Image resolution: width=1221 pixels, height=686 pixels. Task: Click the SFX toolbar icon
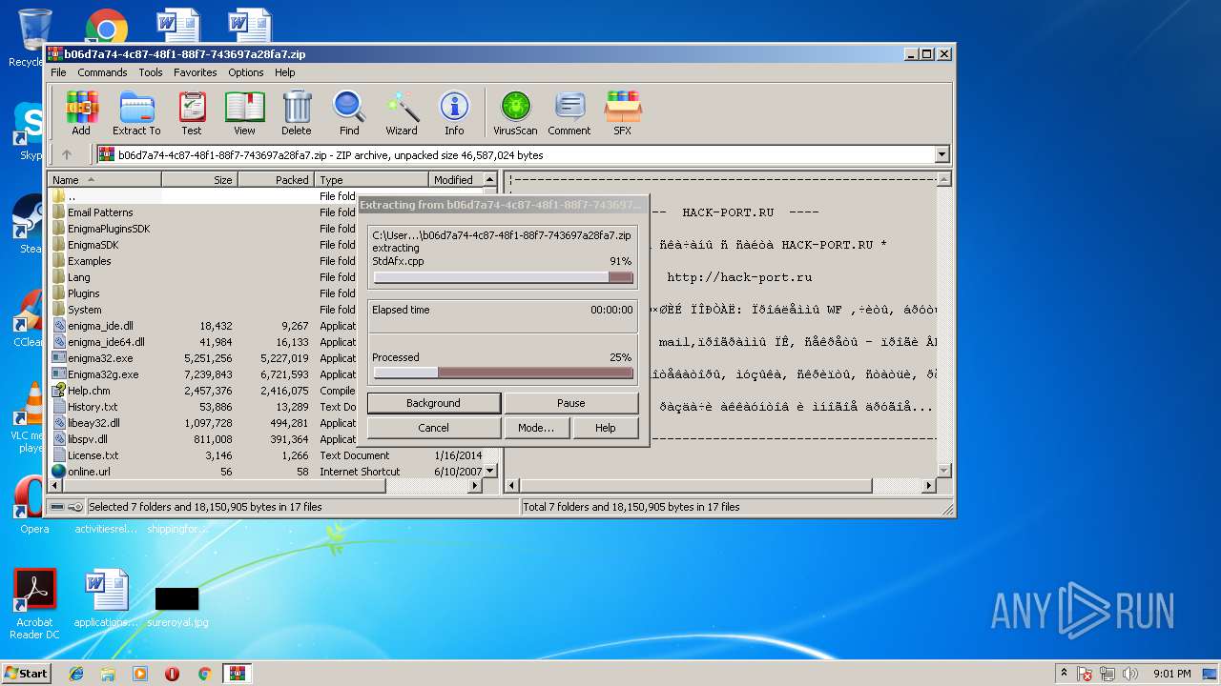(622, 113)
